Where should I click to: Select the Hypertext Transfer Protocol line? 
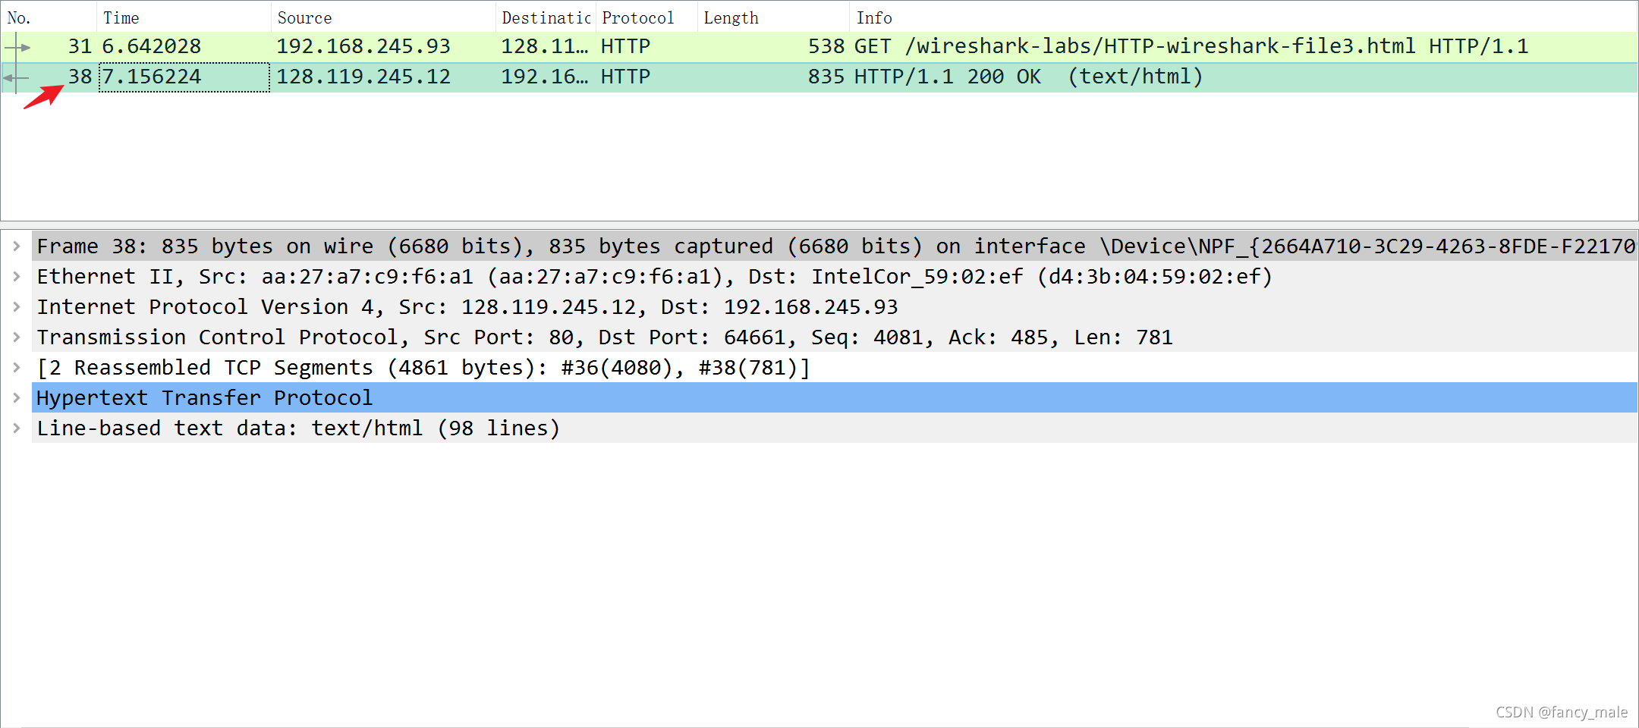point(835,397)
